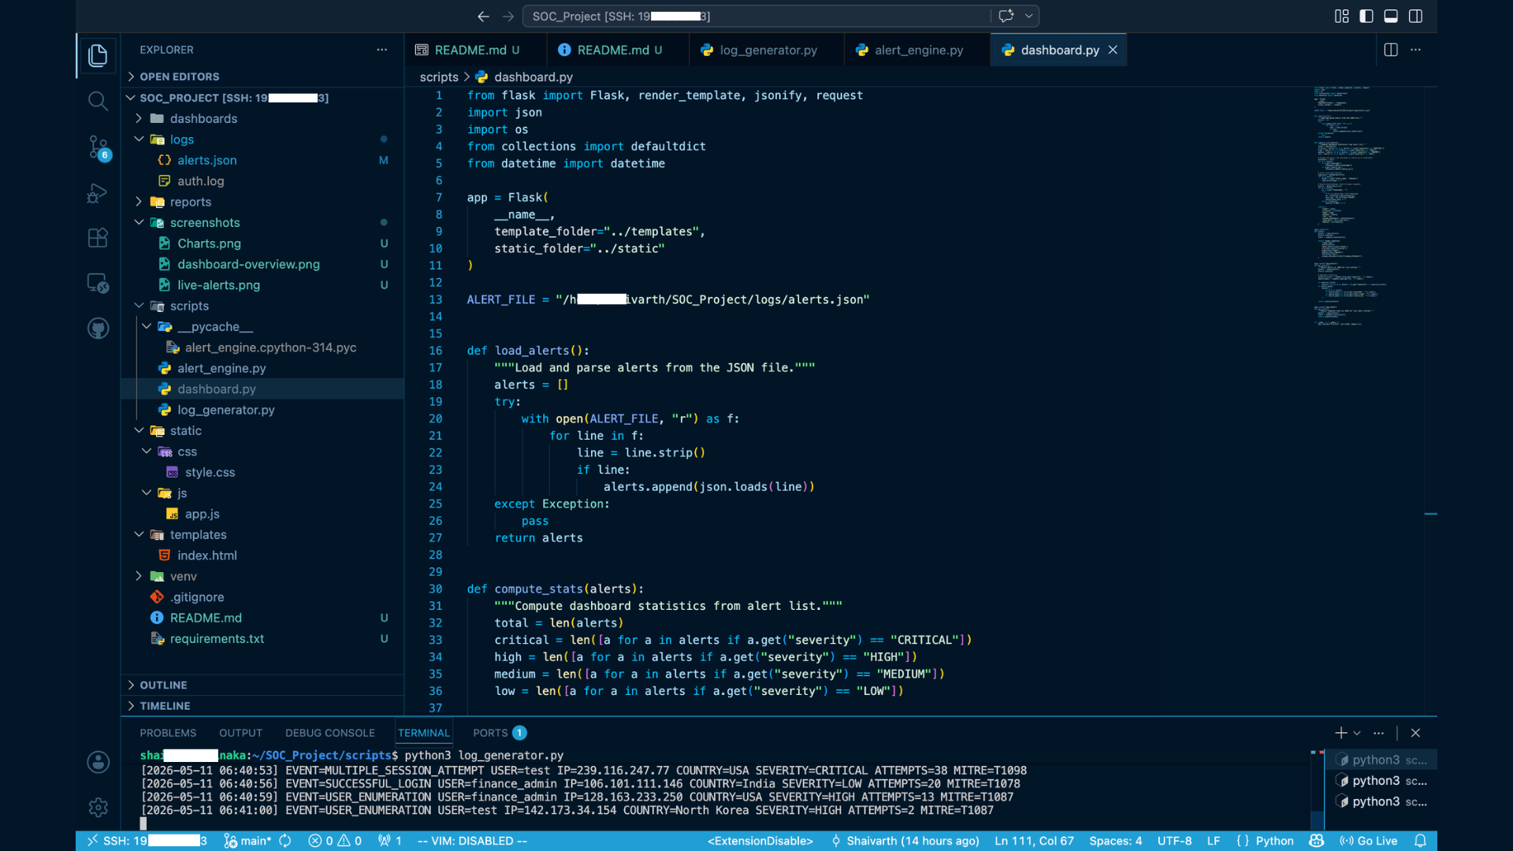
Task: Open Source Control view with 6 changes
Action: click(x=98, y=147)
